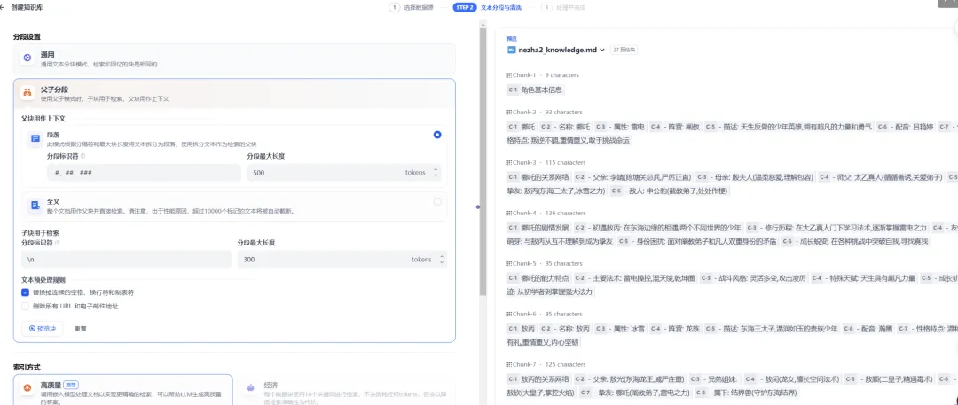Click the panel divider handle dot
Viewport: 958px width, 405px height.
pyautogui.click(x=478, y=207)
